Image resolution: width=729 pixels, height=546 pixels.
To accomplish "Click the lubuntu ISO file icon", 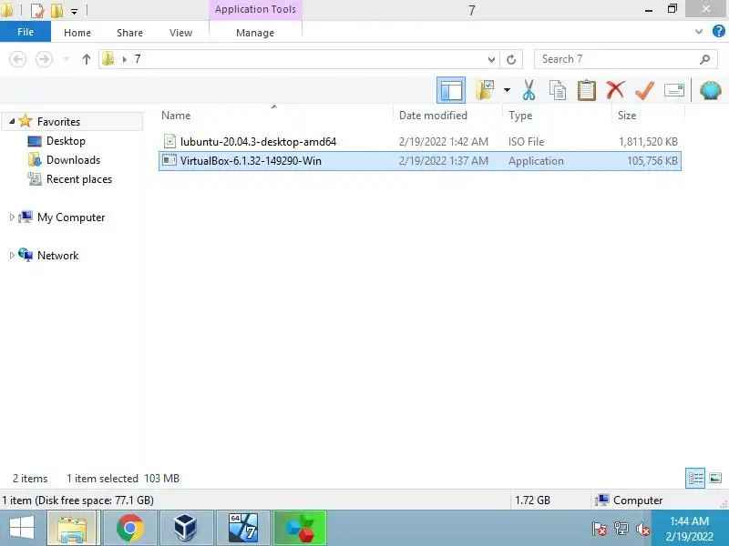I will (169, 141).
